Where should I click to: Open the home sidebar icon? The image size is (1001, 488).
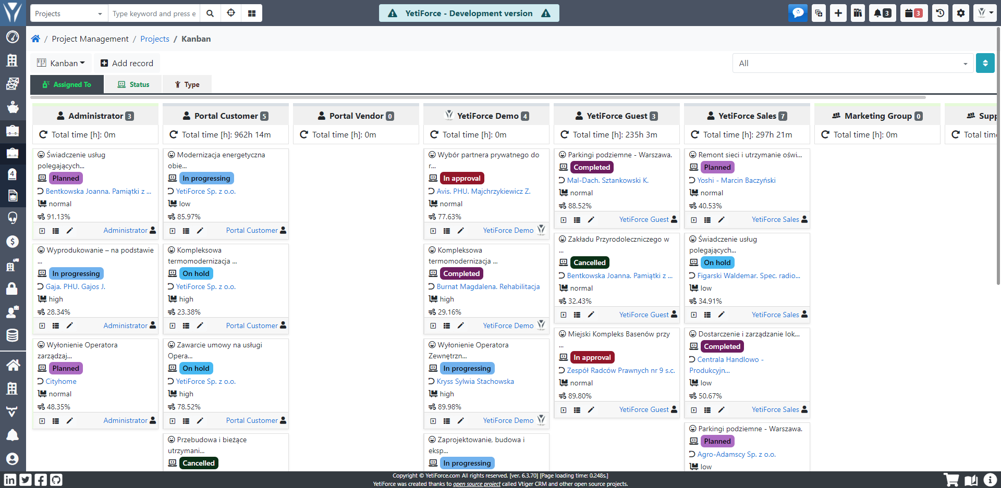click(13, 365)
